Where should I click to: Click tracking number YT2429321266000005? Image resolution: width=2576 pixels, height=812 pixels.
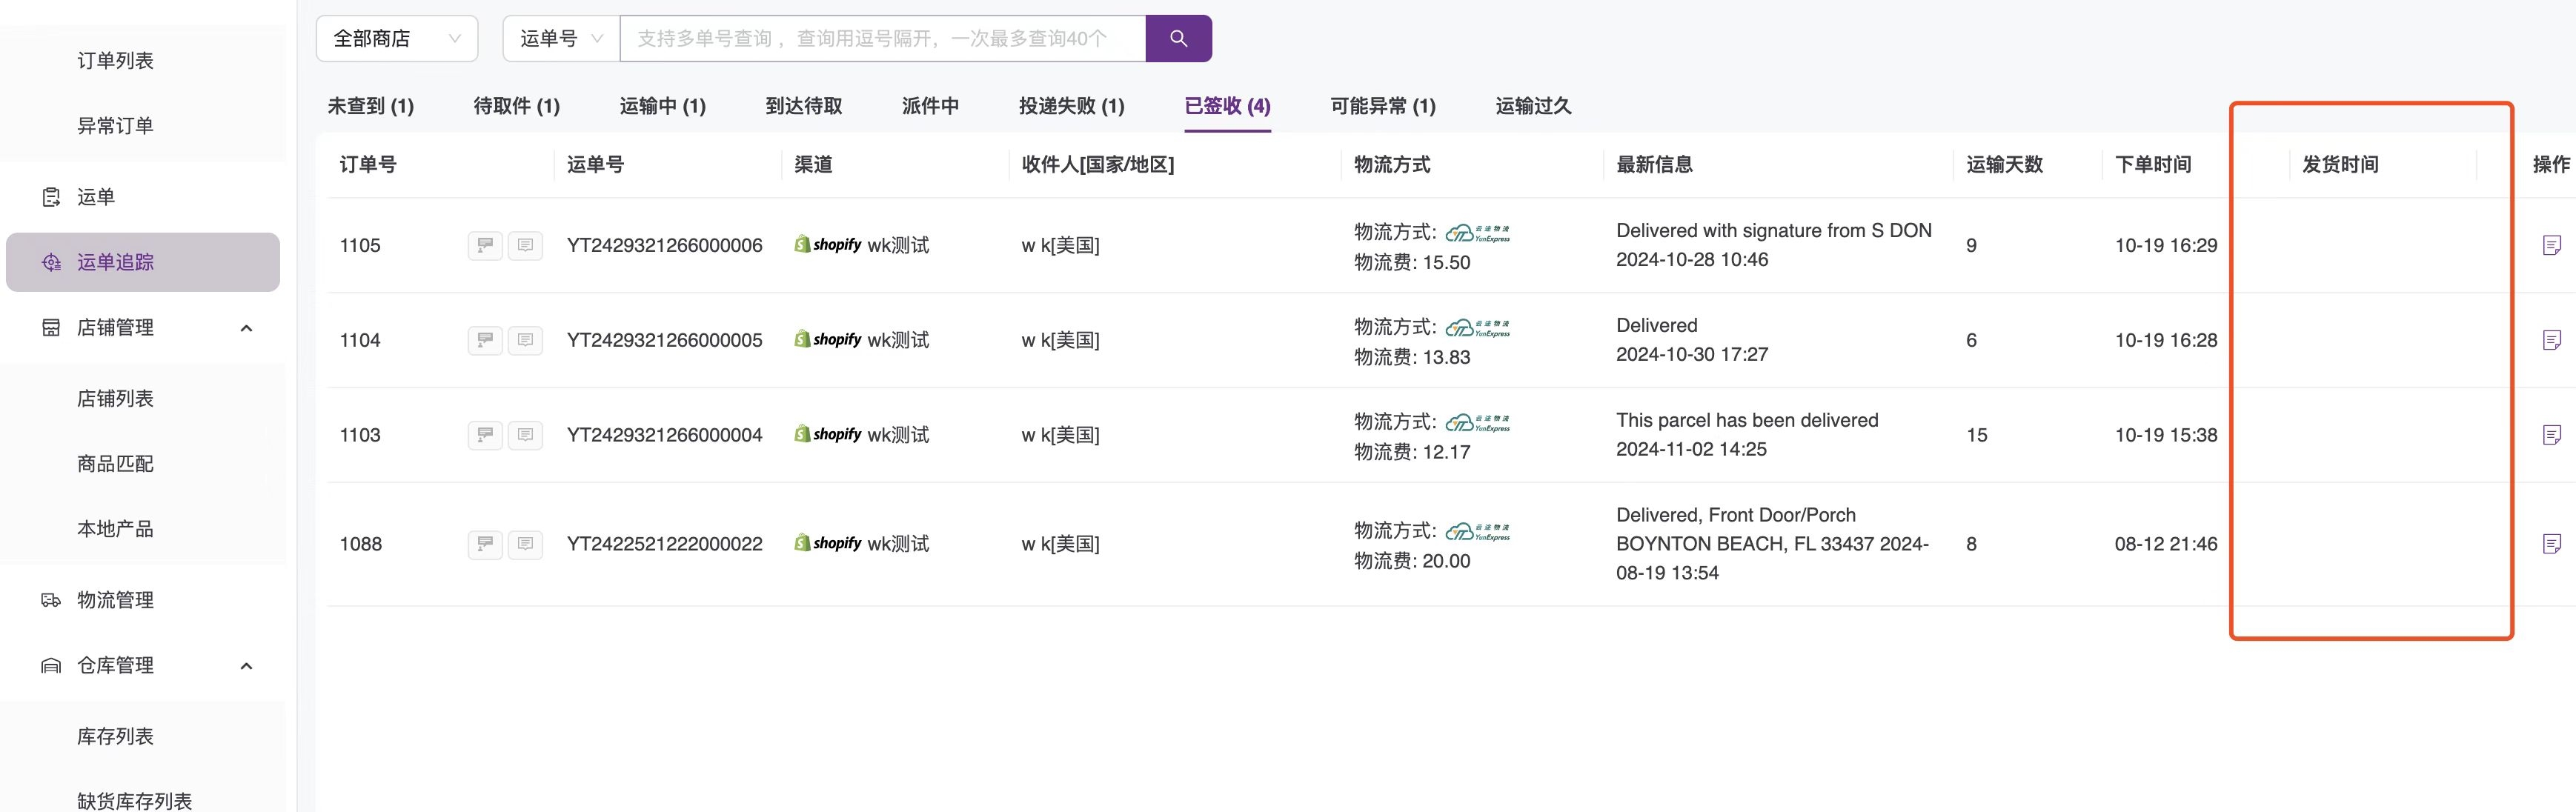[x=664, y=340]
